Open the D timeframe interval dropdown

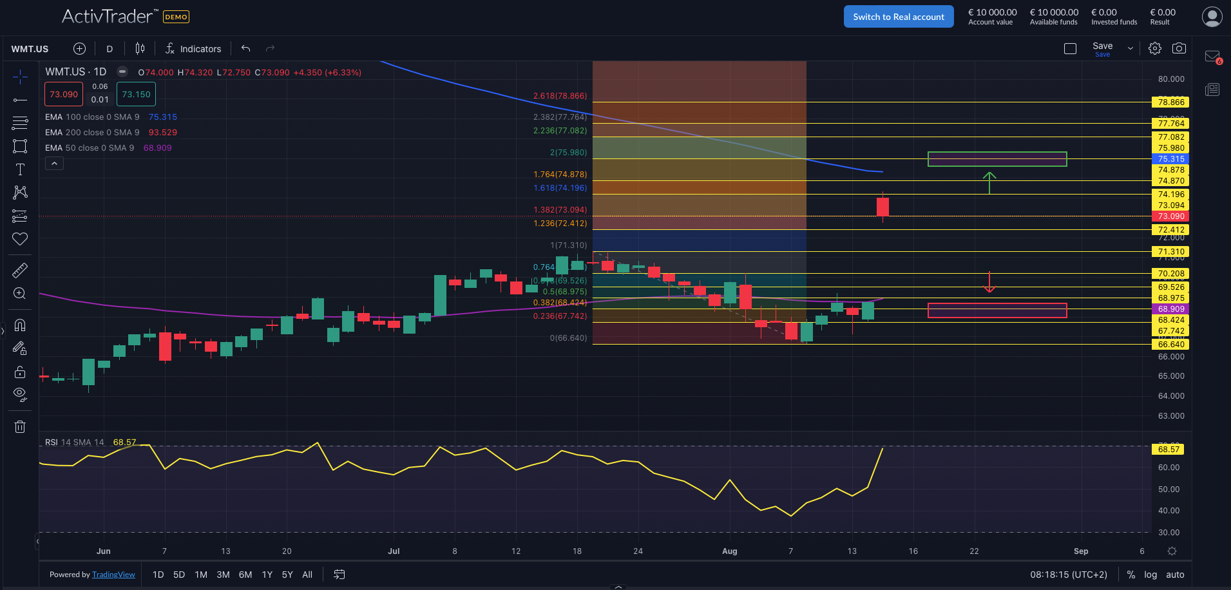(110, 49)
